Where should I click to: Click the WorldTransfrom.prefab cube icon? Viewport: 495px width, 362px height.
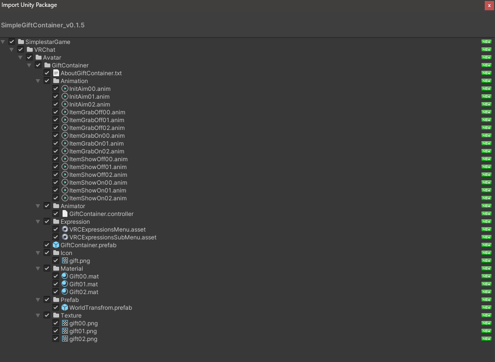(x=65, y=307)
